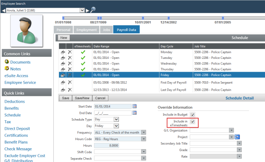Click the magnifying glass employee search icon
Image resolution: width=265 pixels, height=162 pixels.
click(x=93, y=9)
